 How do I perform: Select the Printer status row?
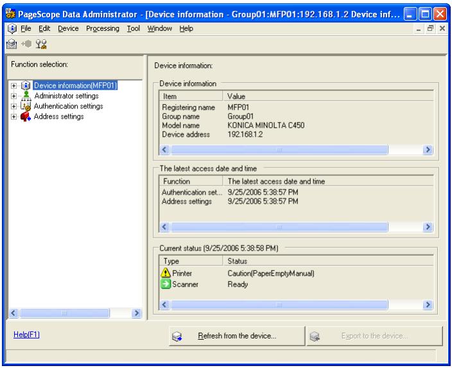click(x=297, y=273)
